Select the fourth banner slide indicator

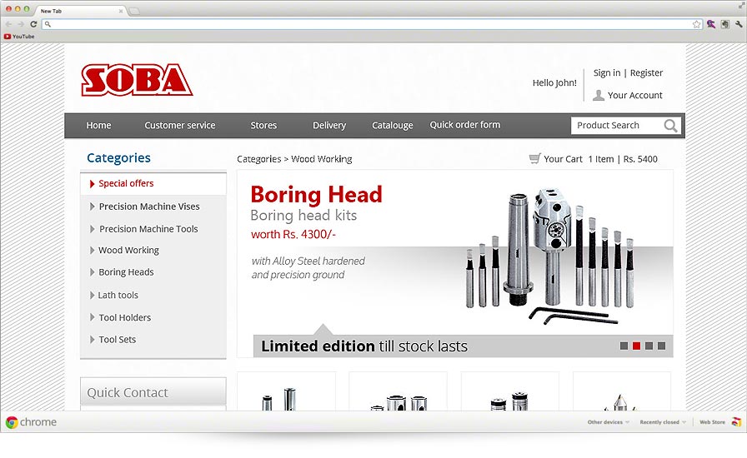(661, 346)
